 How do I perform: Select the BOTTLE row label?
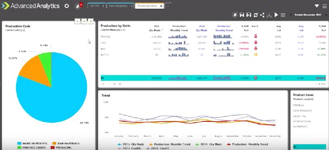point(105,55)
